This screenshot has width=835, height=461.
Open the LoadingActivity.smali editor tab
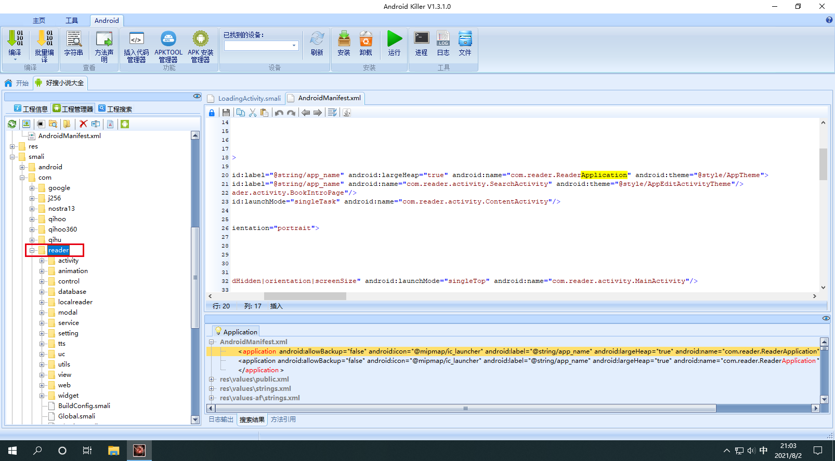(244, 98)
